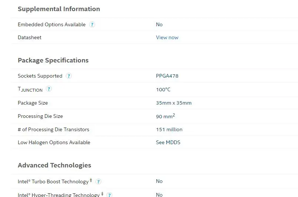The height and width of the screenshot is (197, 298).
Task: Click the 'See MDDS' halogen value
Action: tap(168, 142)
